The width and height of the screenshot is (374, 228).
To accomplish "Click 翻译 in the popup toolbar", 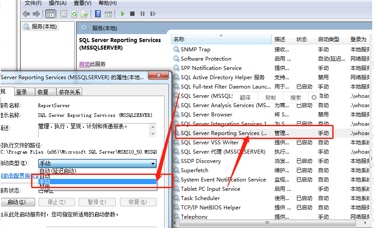I will [x=245, y=97].
